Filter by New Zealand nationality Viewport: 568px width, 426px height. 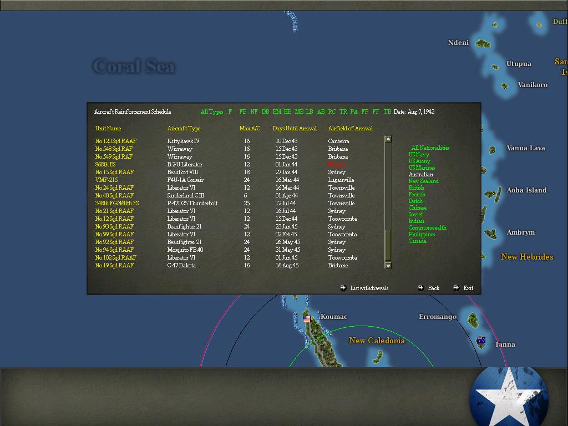tap(423, 181)
